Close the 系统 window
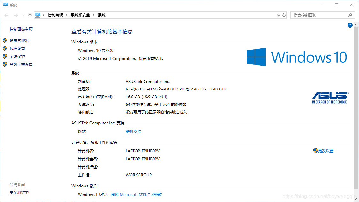The image size is (359, 202). pyautogui.click(x=351, y=5)
